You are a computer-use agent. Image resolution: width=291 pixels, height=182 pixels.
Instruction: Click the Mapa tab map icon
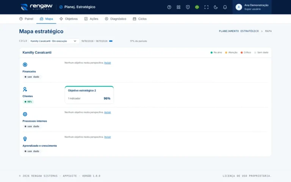tap(41, 19)
